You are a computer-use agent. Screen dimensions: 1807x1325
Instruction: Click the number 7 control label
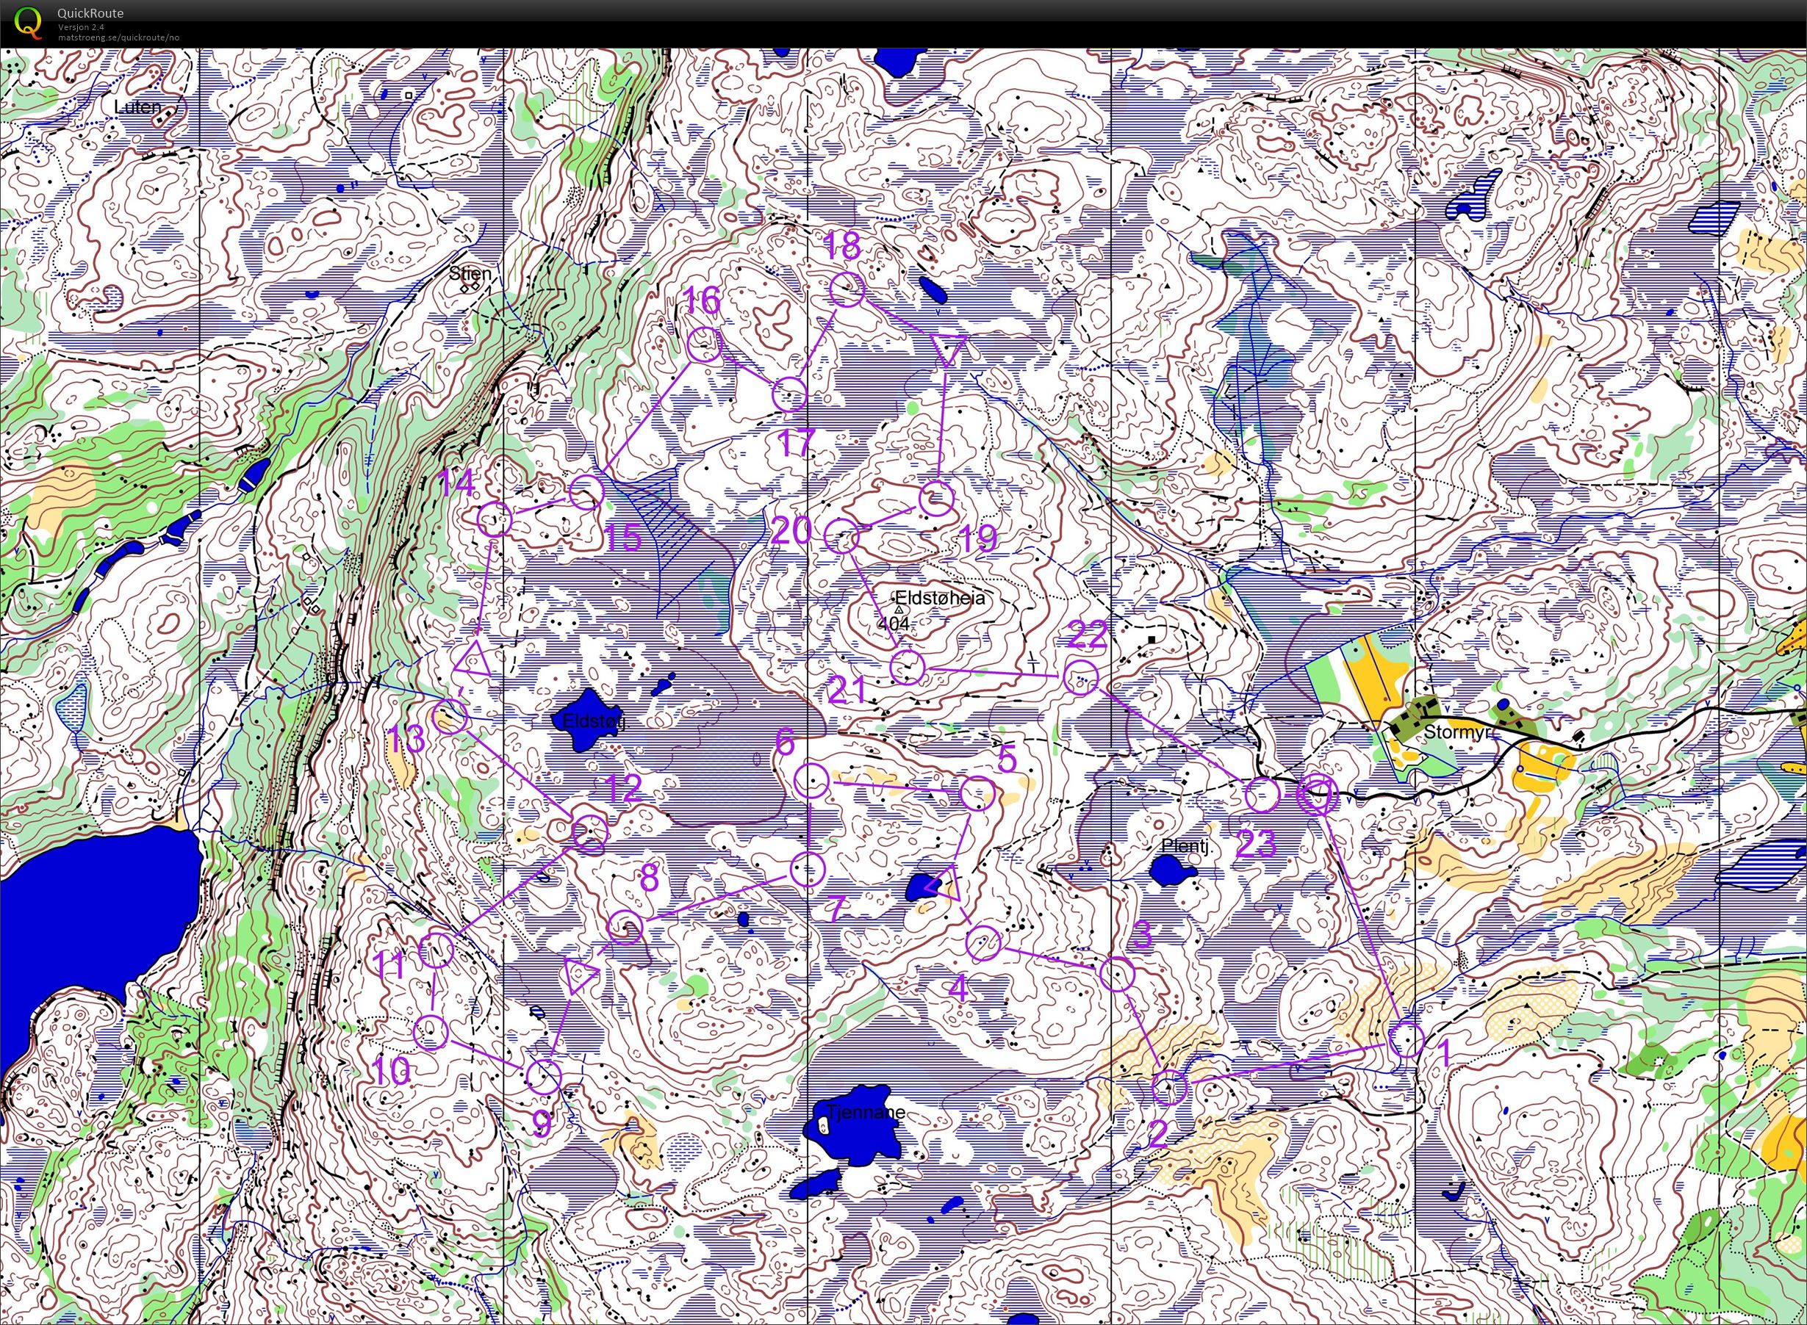[836, 909]
